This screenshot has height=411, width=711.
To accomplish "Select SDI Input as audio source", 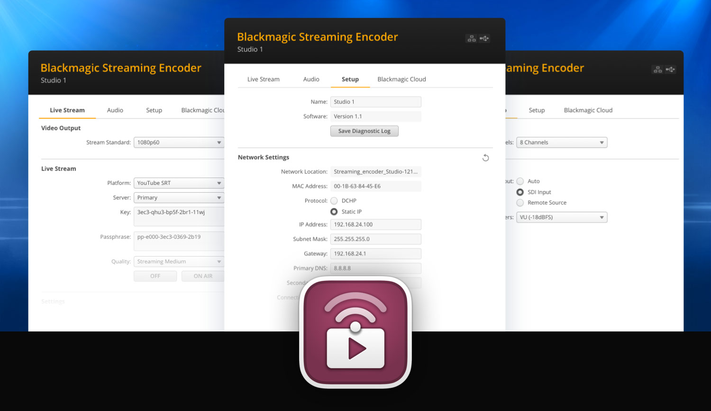I will point(520,192).
